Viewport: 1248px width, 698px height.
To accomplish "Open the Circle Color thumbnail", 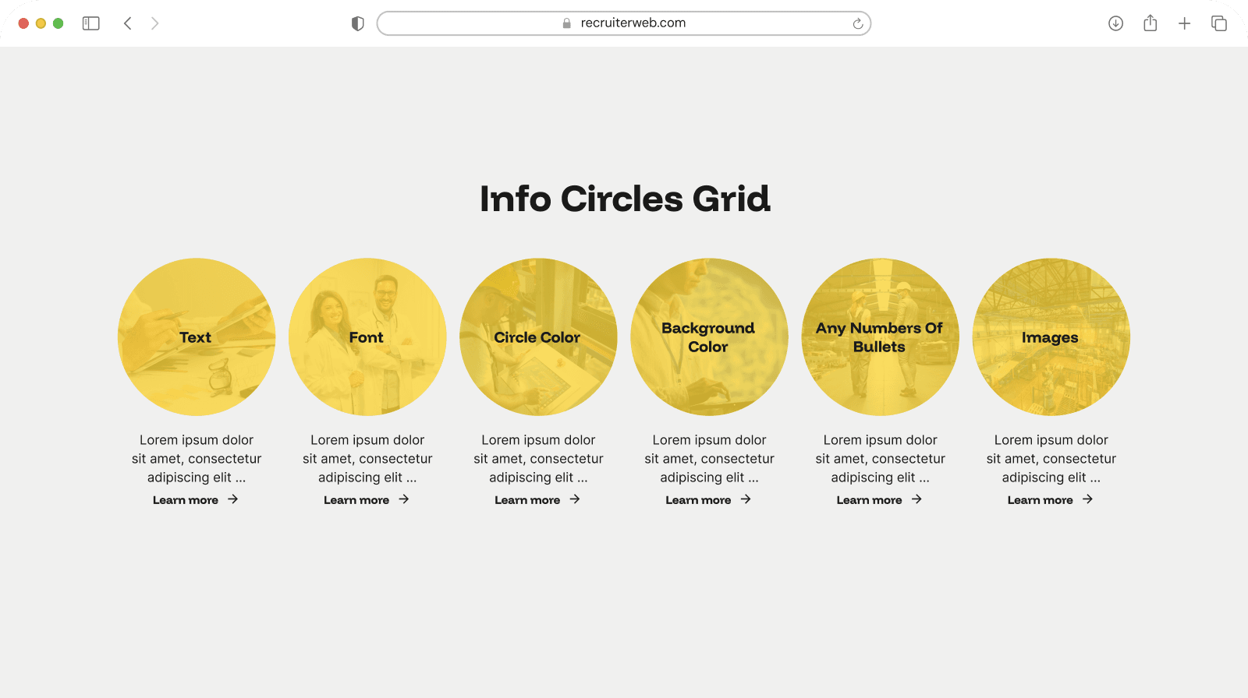I will pos(538,337).
